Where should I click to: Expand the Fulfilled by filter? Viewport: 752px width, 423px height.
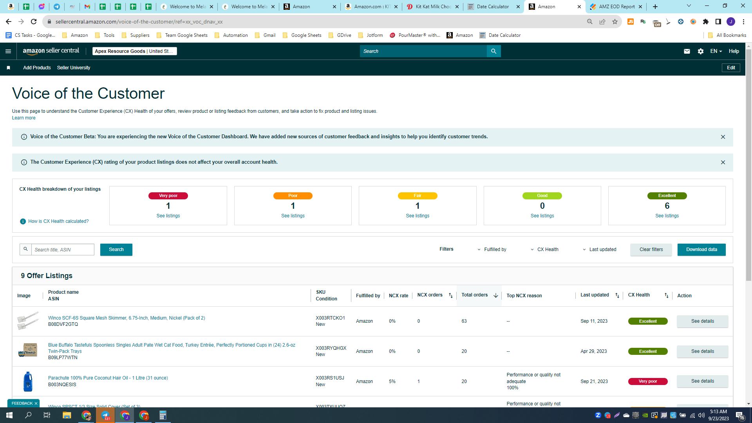pyautogui.click(x=492, y=249)
